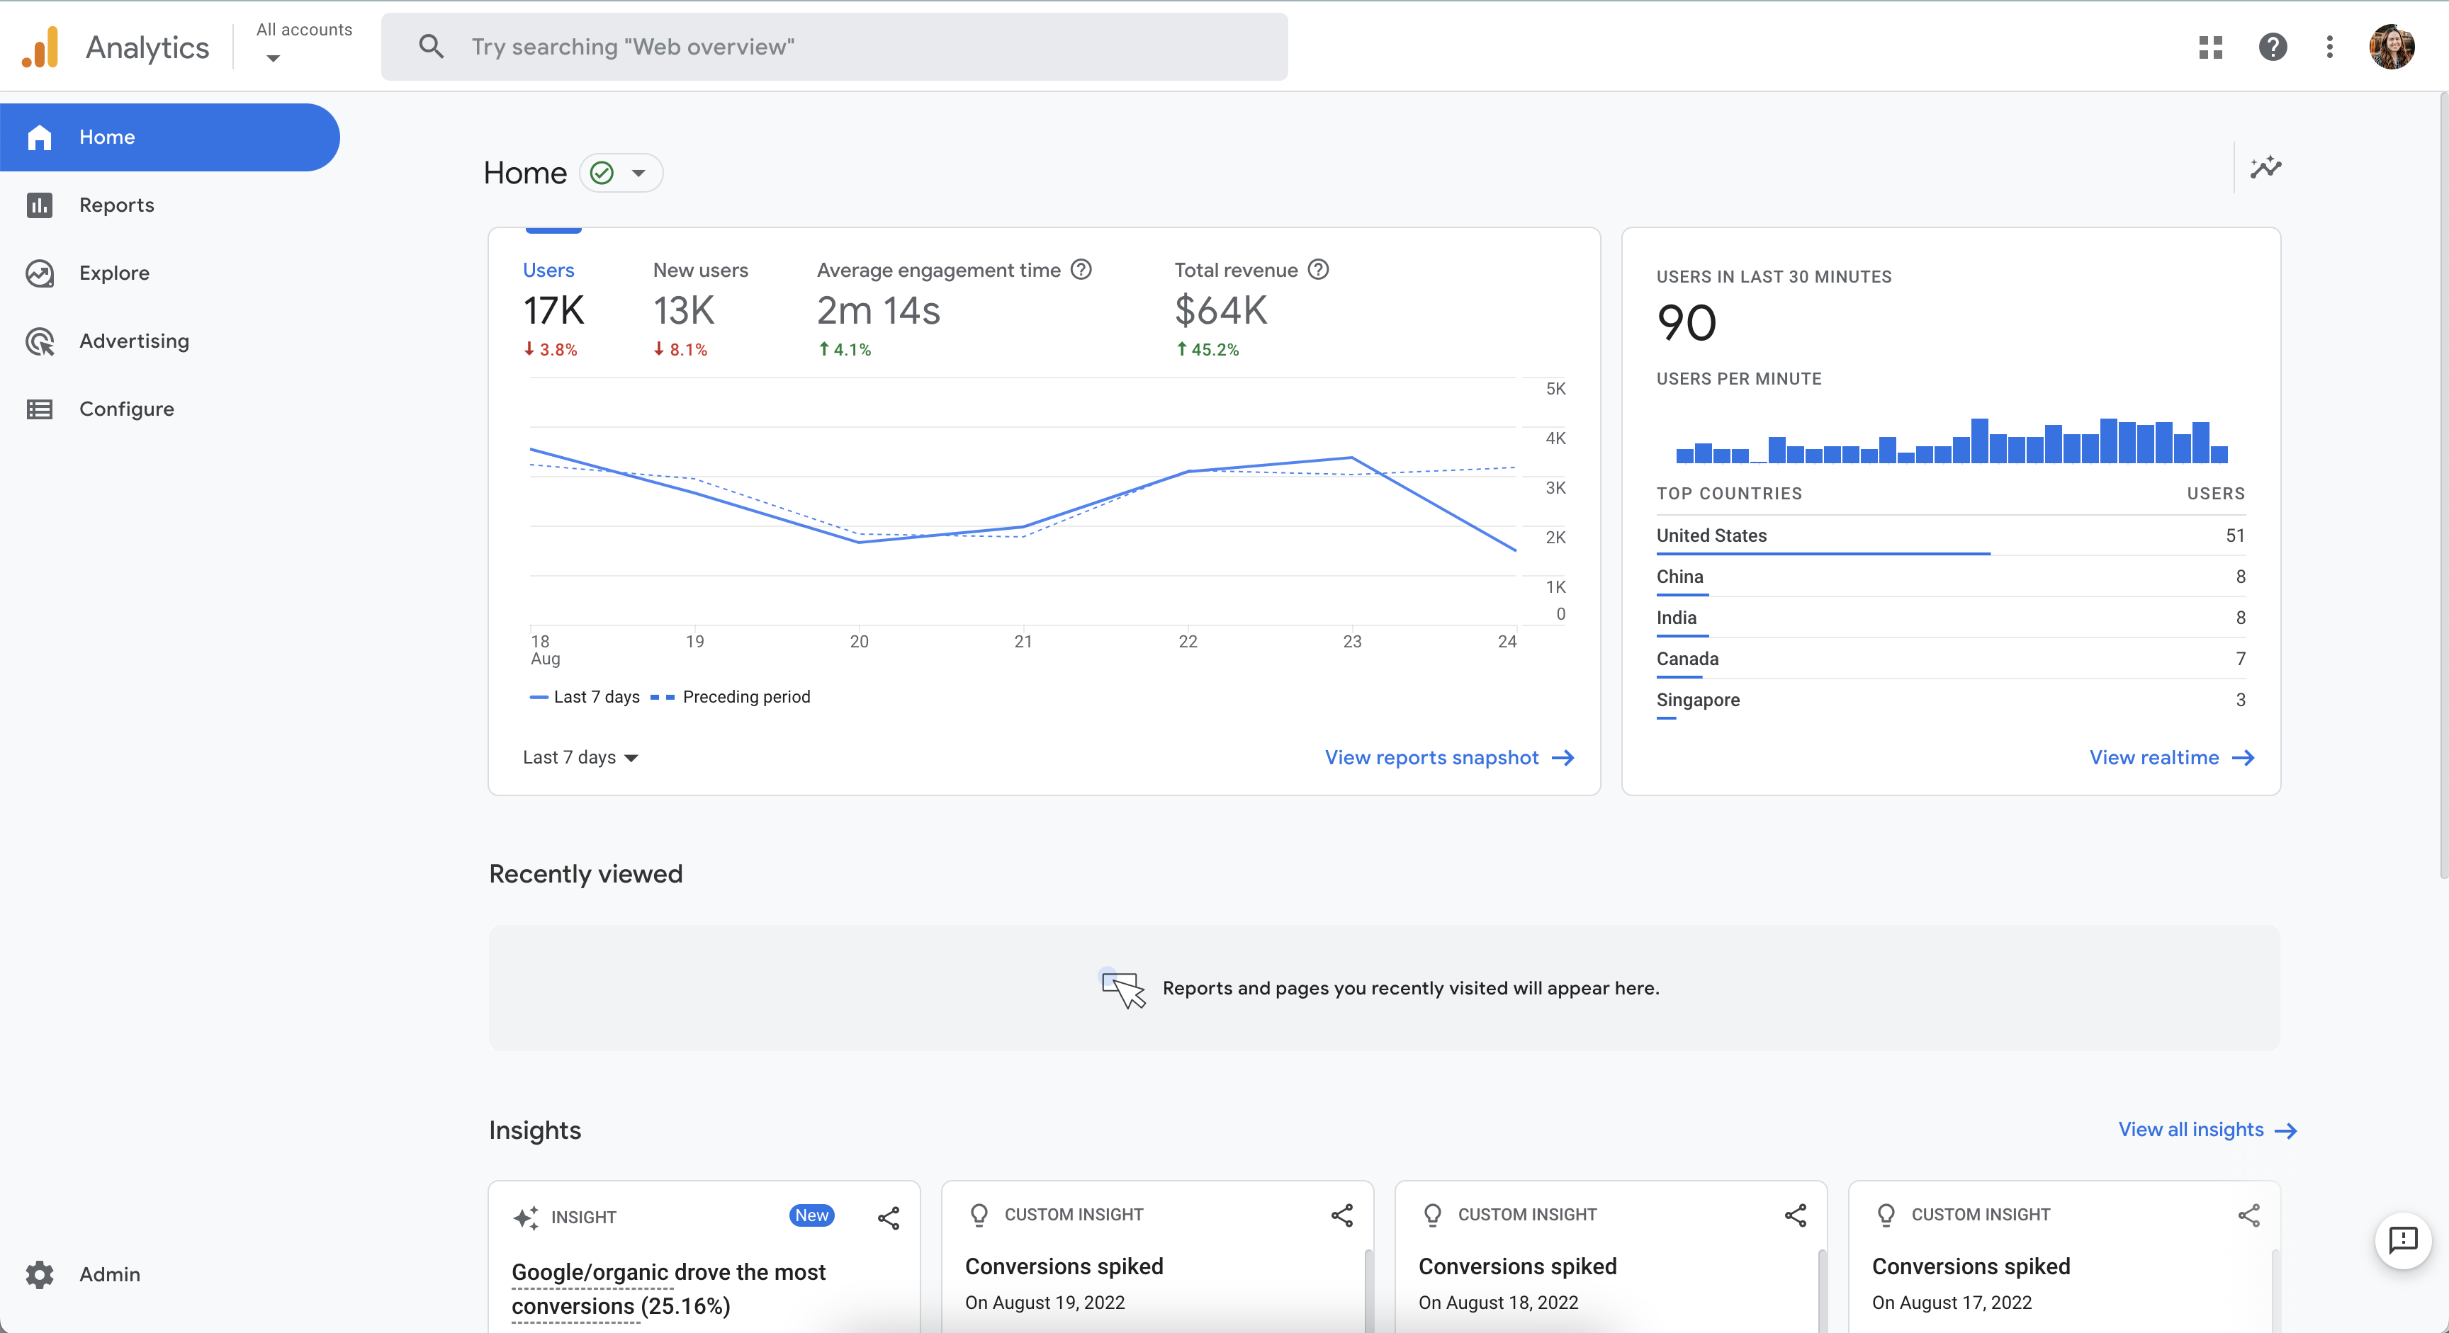Click the Configure list icon
The width and height of the screenshot is (2449, 1333).
tap(39, 409)
